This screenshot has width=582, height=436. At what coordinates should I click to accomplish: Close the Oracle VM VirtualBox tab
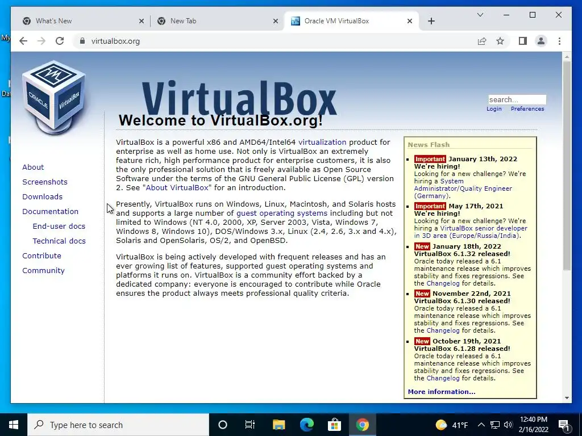tap(409, 21)
